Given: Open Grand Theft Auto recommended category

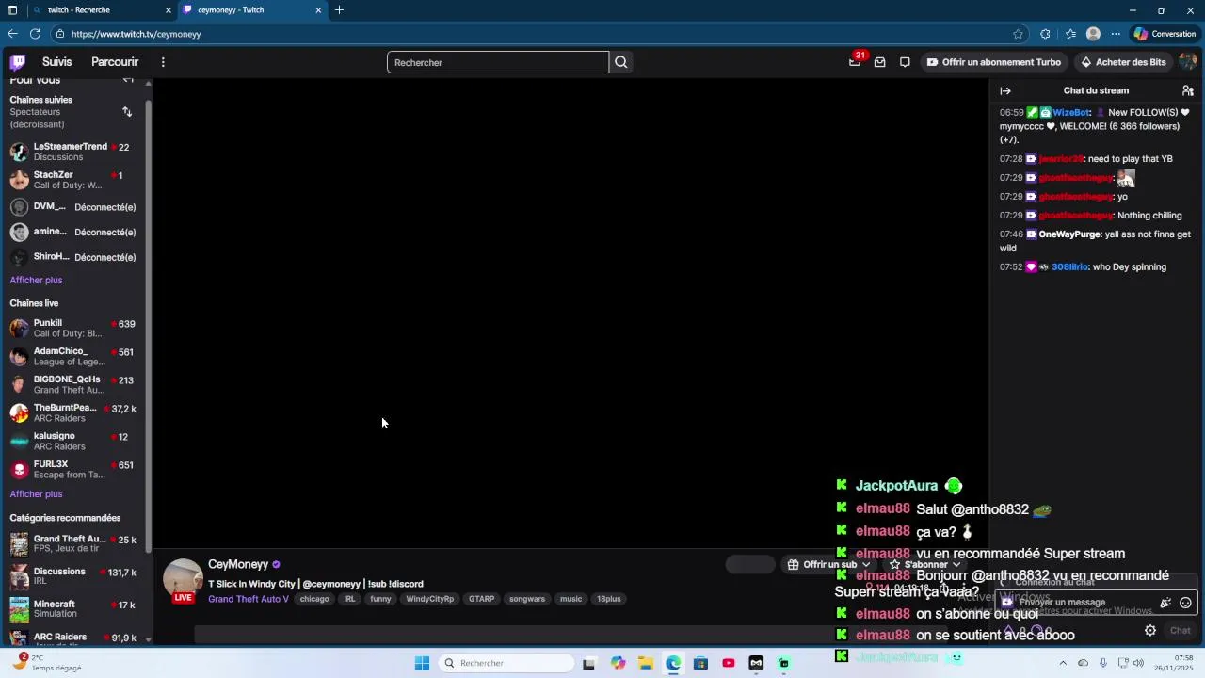Looking at the screenshot, I should tap(73, 544).
